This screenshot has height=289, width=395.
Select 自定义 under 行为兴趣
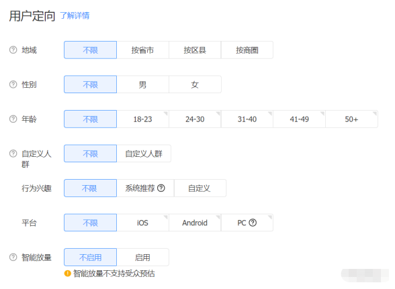200,188
